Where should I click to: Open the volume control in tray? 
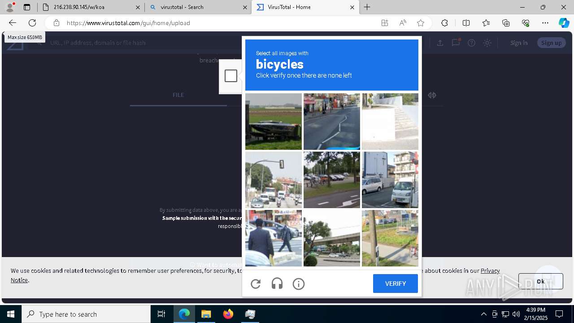516,314
